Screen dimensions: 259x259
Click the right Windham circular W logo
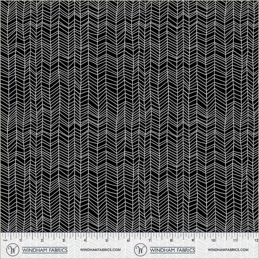140,249
